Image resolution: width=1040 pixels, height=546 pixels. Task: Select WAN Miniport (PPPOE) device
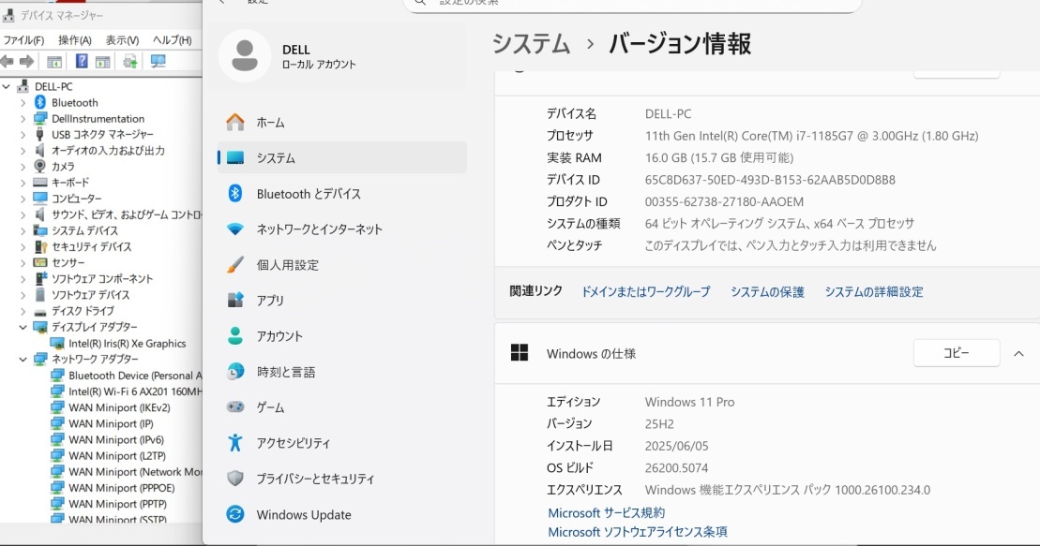[121, 488]
